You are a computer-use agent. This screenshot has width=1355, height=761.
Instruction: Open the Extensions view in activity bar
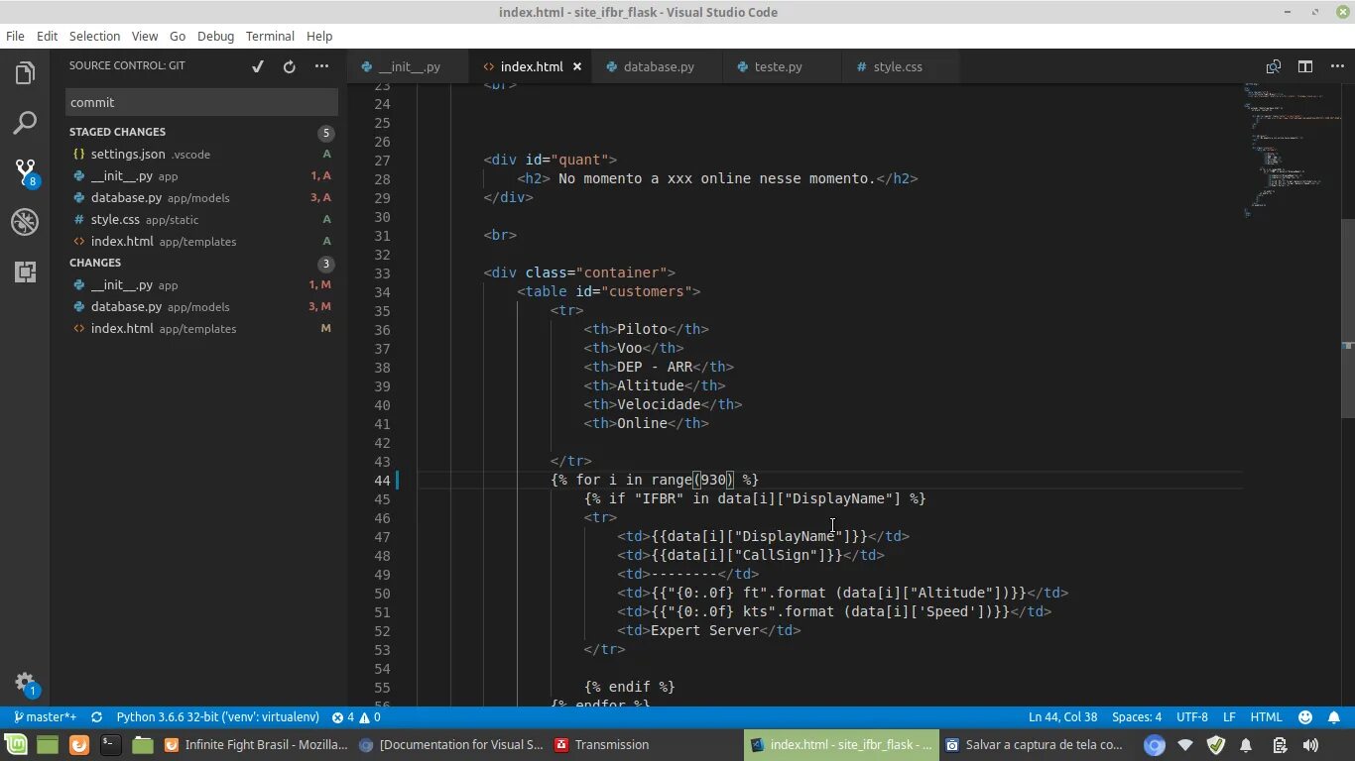click(25, 272)
